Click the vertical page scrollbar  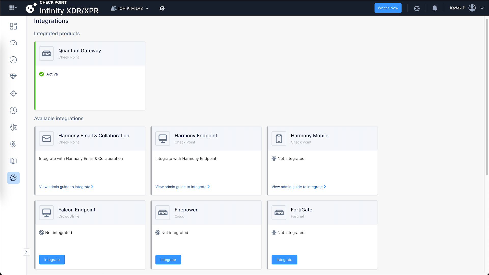click(487, 97)
